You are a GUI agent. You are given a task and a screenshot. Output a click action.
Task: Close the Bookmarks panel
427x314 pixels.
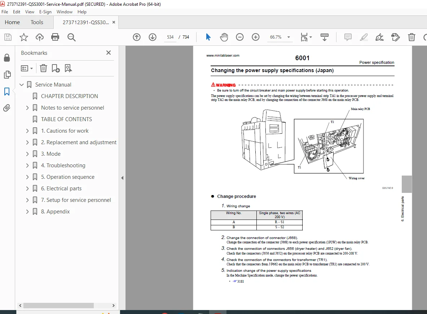[x=109, y=53]
